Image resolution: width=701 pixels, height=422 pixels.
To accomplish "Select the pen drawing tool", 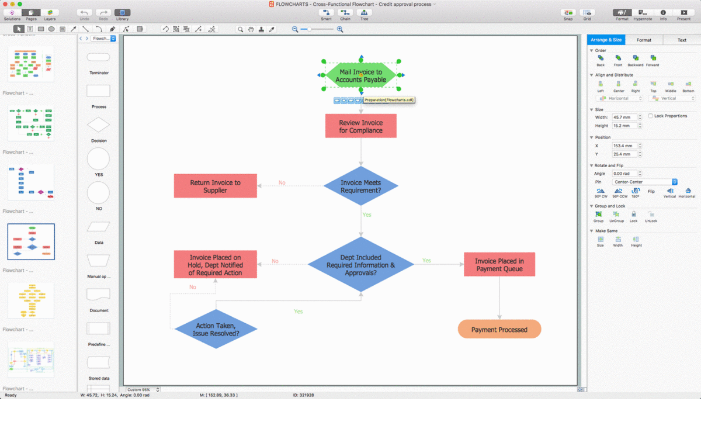I will [112, 29].
